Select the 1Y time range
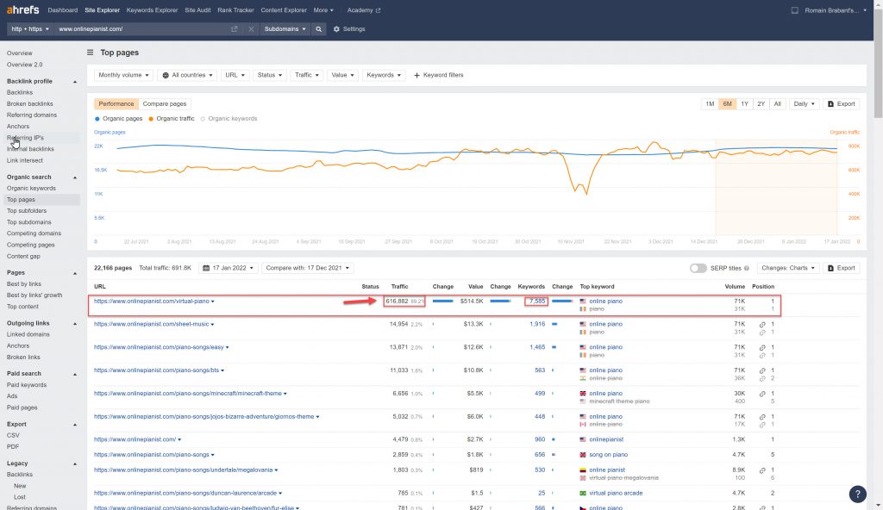883x510 pixels. point(744,103)
